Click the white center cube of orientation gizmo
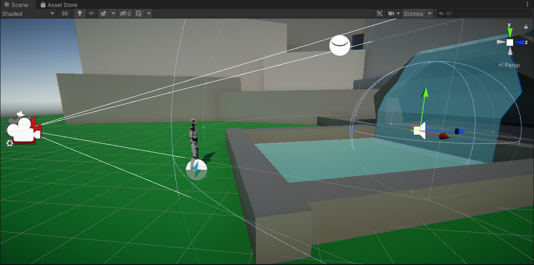The width and height of the screenshot is (534, 265). [510, 42]
